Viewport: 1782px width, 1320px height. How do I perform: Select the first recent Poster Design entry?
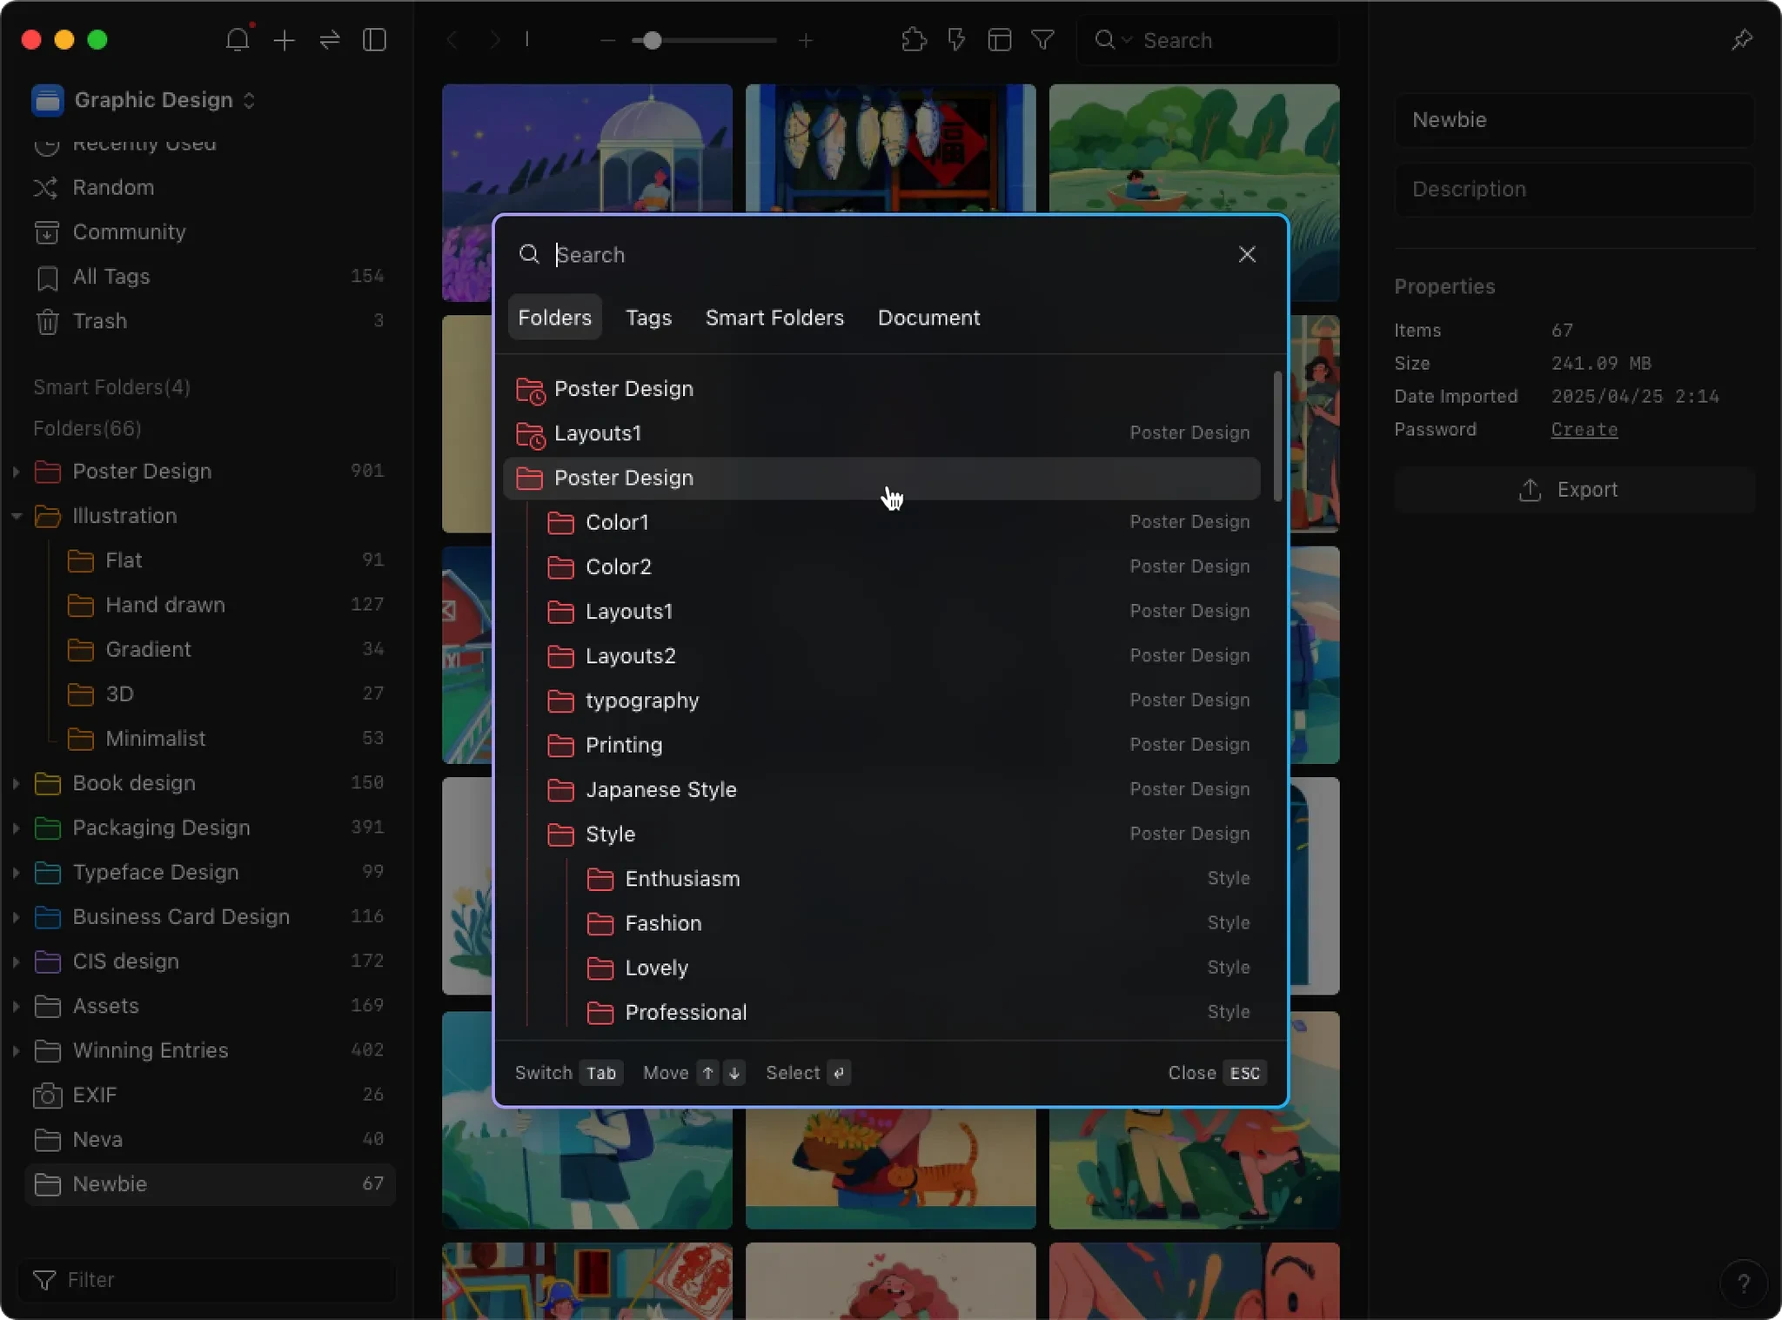[881, 389]
